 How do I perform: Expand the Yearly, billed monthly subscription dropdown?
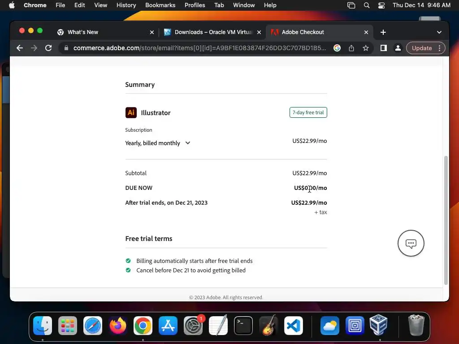tap(157, 143)
